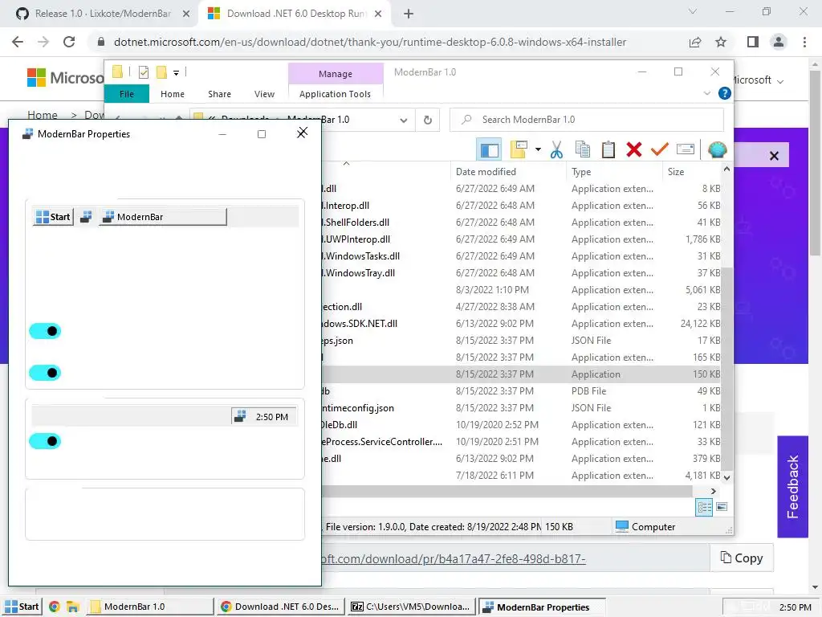
Task: Click the folder options icon in Explorer toolbar
Action: [519, 149]
